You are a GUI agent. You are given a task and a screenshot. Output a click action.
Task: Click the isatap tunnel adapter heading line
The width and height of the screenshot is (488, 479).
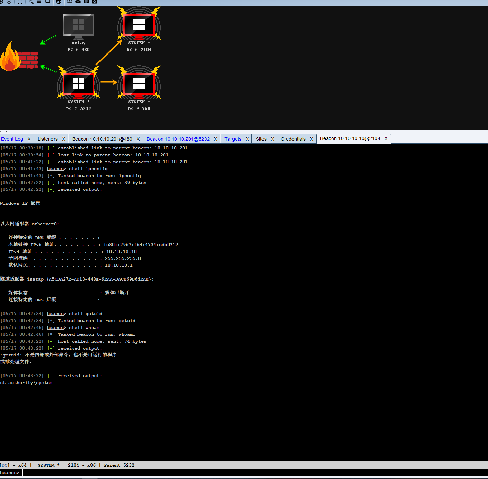click(77, 279)
